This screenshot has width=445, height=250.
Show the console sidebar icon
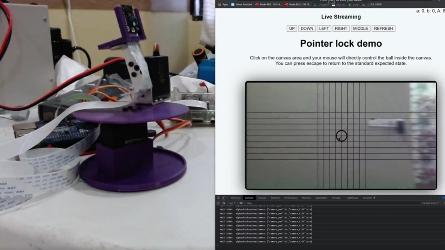pyautogui.click(x=218, y=203)
